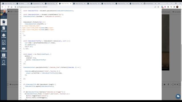The height and width of the screenshot is (102, 182).
Task: Close the GitHub sampotts/plyr tab
Action: (x=155, y=4)
